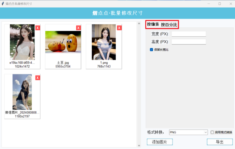Screen dimensions: 235x149
Task: Expand the 格式转换 combo box arrow
Action: click(206, 132)
